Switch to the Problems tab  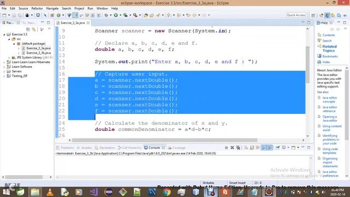[x=65, y=148]
